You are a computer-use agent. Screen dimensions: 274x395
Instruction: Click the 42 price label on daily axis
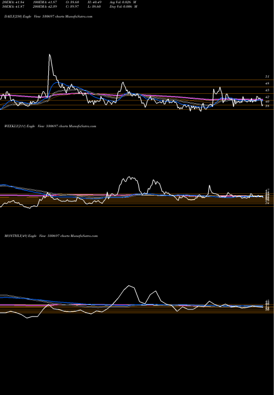[267, 97]
